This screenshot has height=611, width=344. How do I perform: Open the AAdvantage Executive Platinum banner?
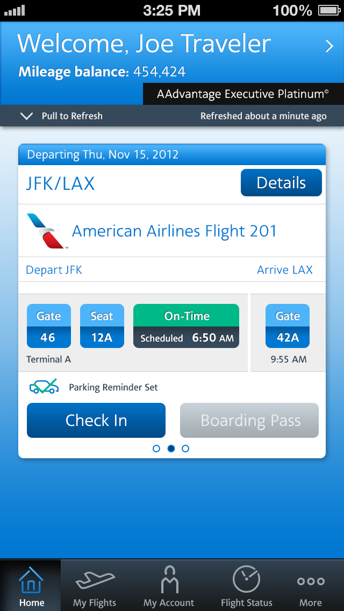[x=243, y=94]
